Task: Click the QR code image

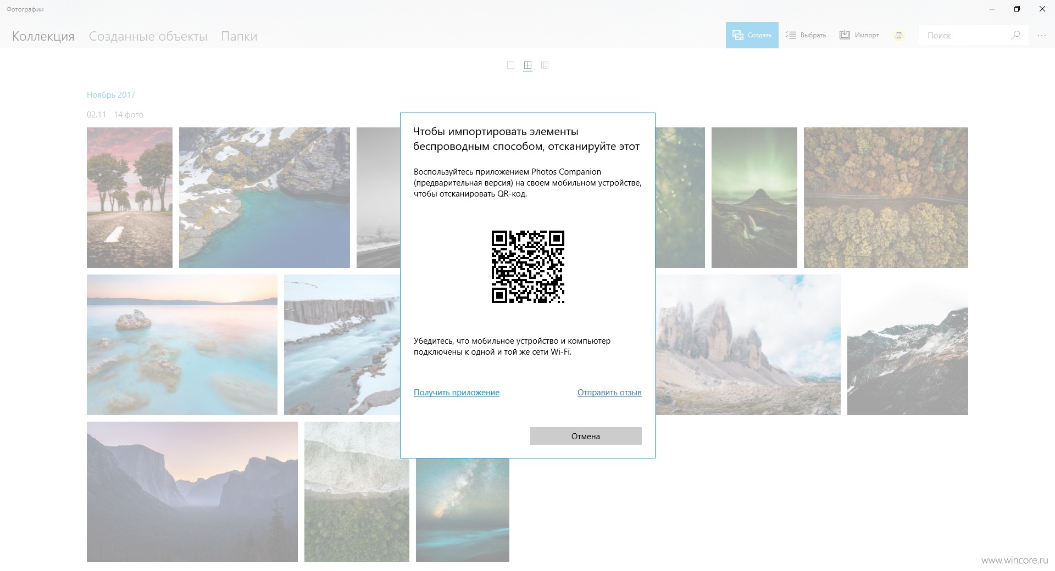Action: coord(527,267)
